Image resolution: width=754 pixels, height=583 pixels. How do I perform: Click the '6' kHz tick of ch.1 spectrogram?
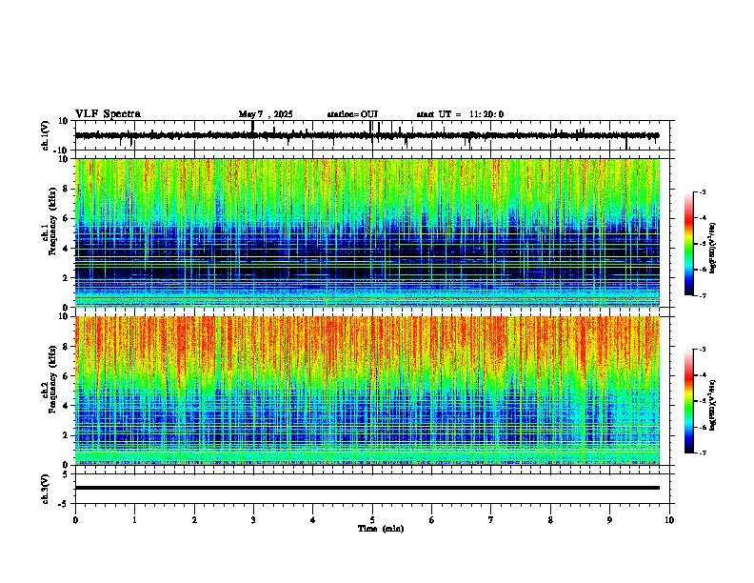pos(66,218)
